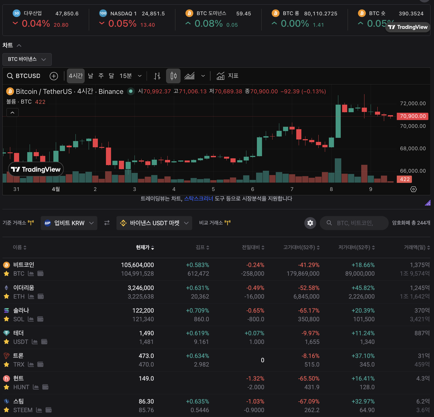This screenshot has width=434, height=417.
Task: Open chart settings hexagon icon on the time axis
Action: (x=414, y=189)
